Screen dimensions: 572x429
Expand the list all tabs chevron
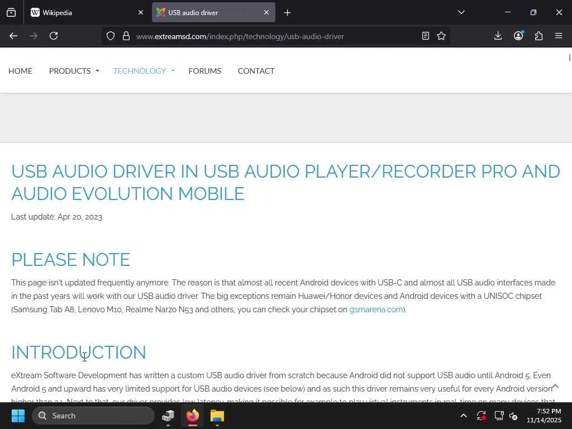(x=461, y=12)
